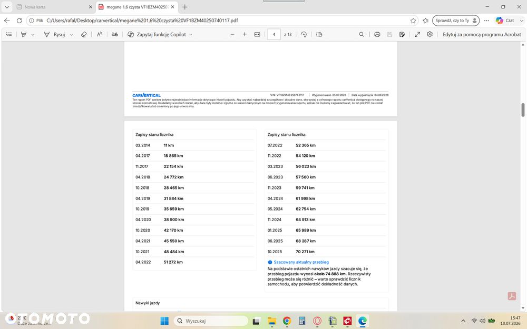Click Zapytaj funkcję Copilot button
Image resolution: width=527 pixels, height=329 pixels.
tap(157, 34)
